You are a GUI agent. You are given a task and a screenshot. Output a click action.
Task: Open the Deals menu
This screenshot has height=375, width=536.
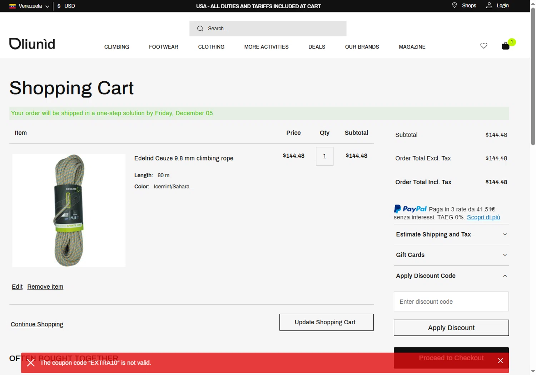(x=317, y=47)
